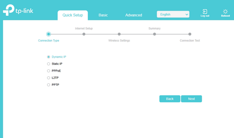Click the Back button
Viewport: 234px width, 138px height.
tap(170, 99)
